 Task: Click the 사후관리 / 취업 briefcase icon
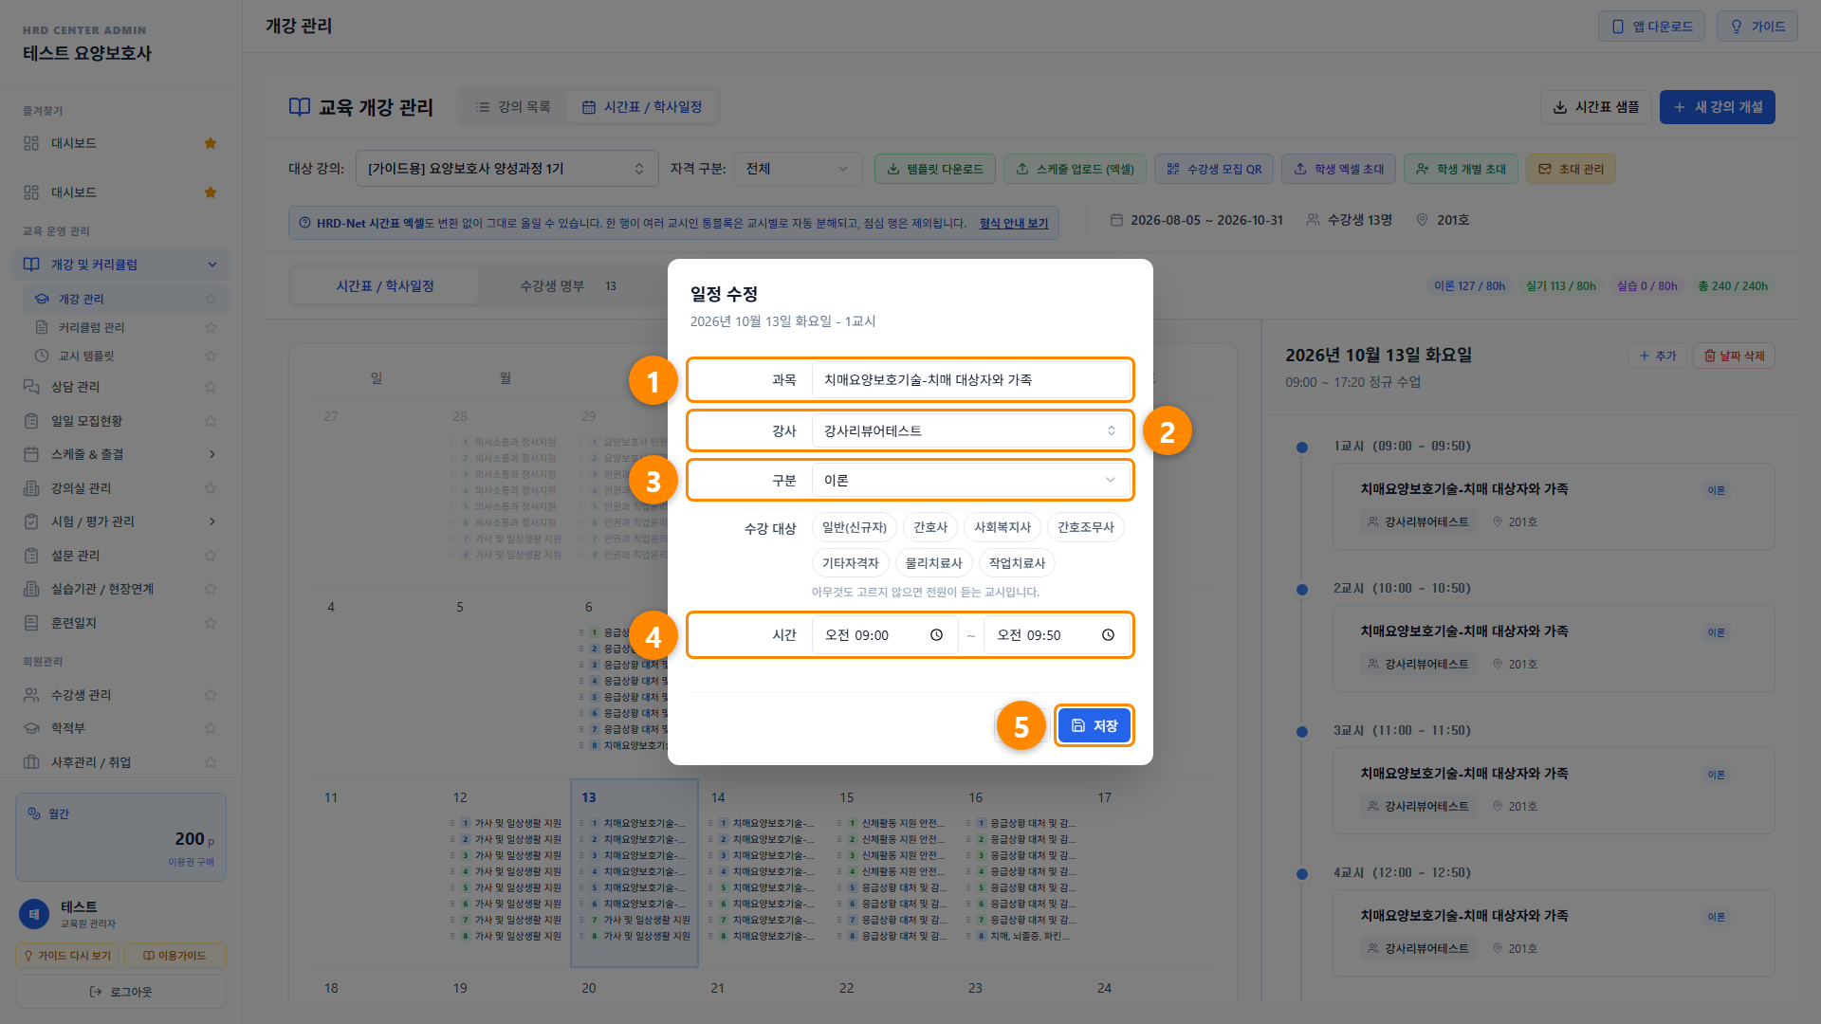[31, 762]
